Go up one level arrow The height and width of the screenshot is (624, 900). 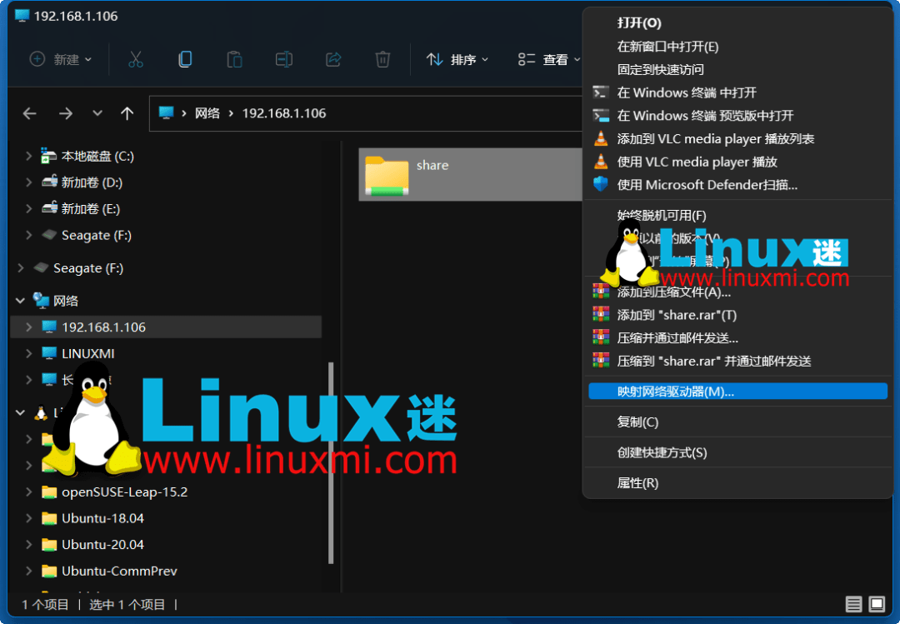[127, 113]
